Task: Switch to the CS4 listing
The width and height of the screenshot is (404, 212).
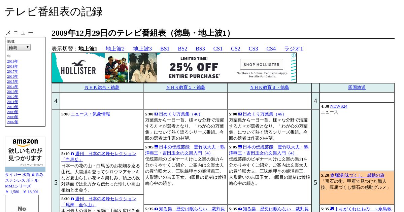Action: point(271,49)
